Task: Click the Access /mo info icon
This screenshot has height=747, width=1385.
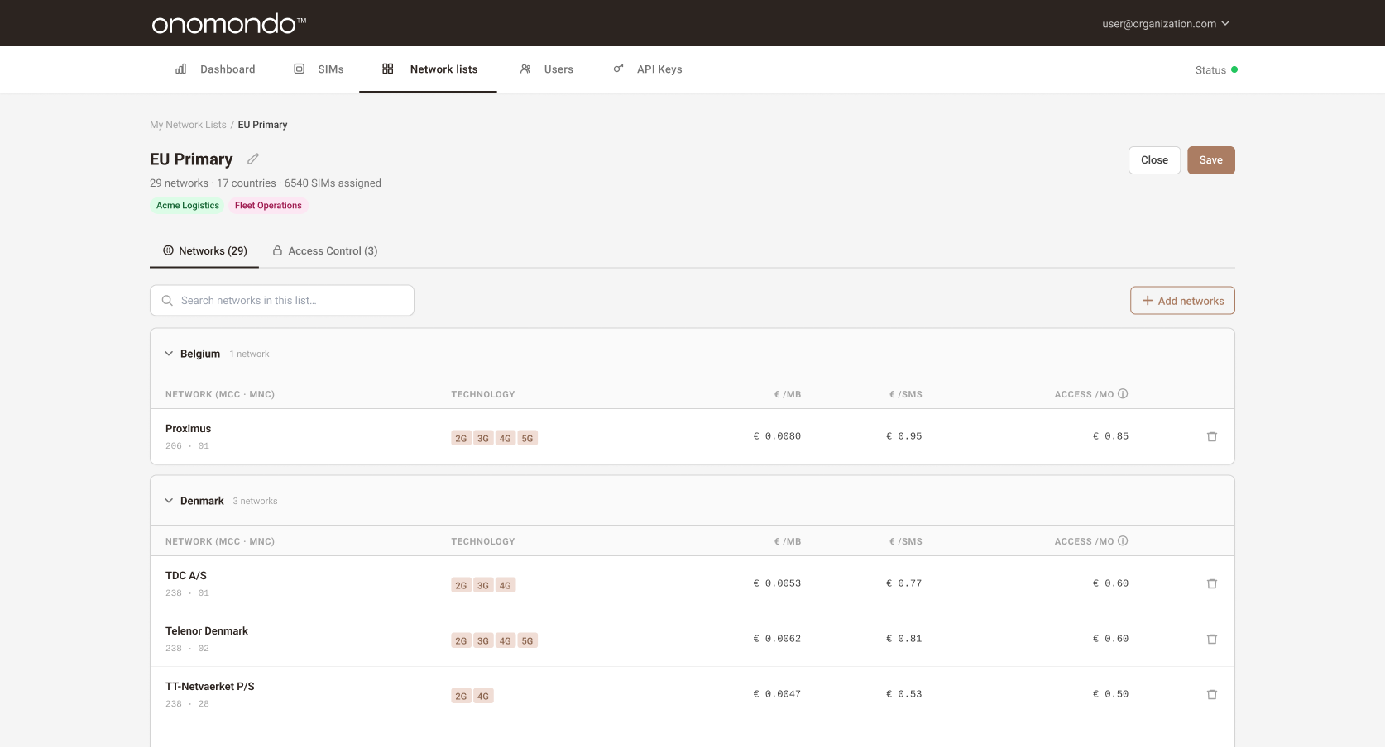Action: [x=1123, y=394]
